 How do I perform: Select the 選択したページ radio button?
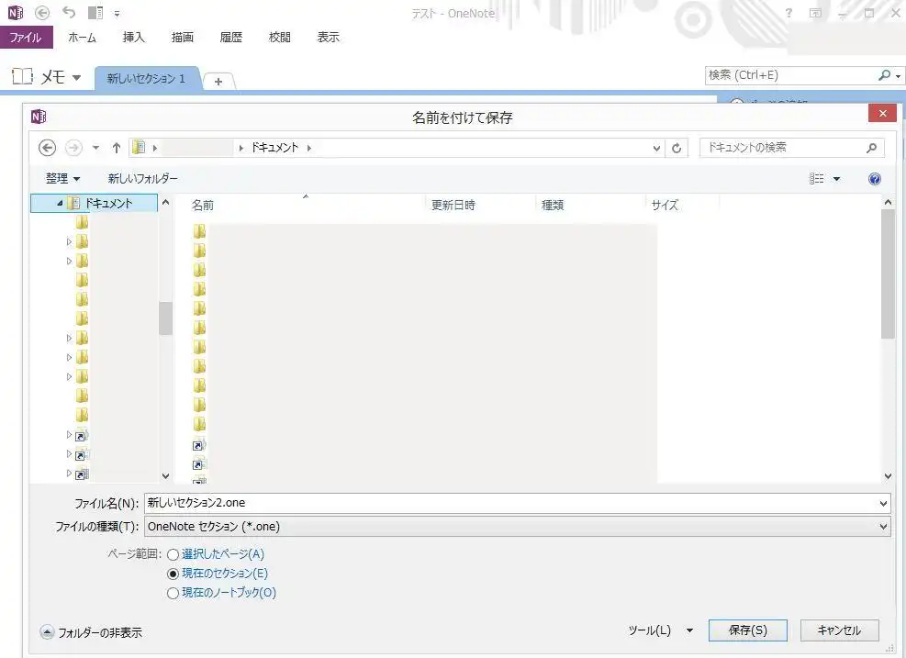[x=173, y=554]
